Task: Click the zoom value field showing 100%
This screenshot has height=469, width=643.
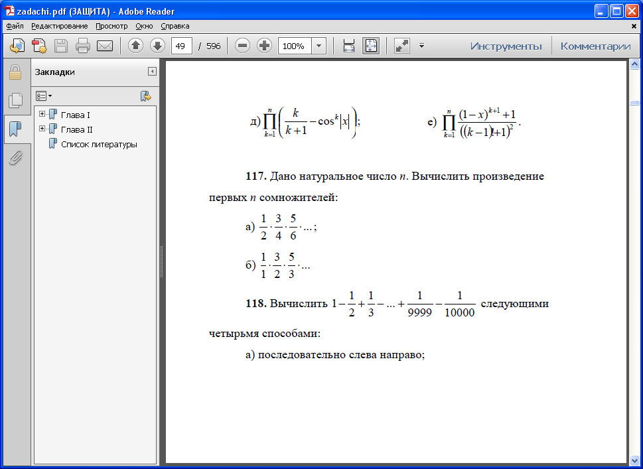Action: pyautogui.click(x=295, y=46)
